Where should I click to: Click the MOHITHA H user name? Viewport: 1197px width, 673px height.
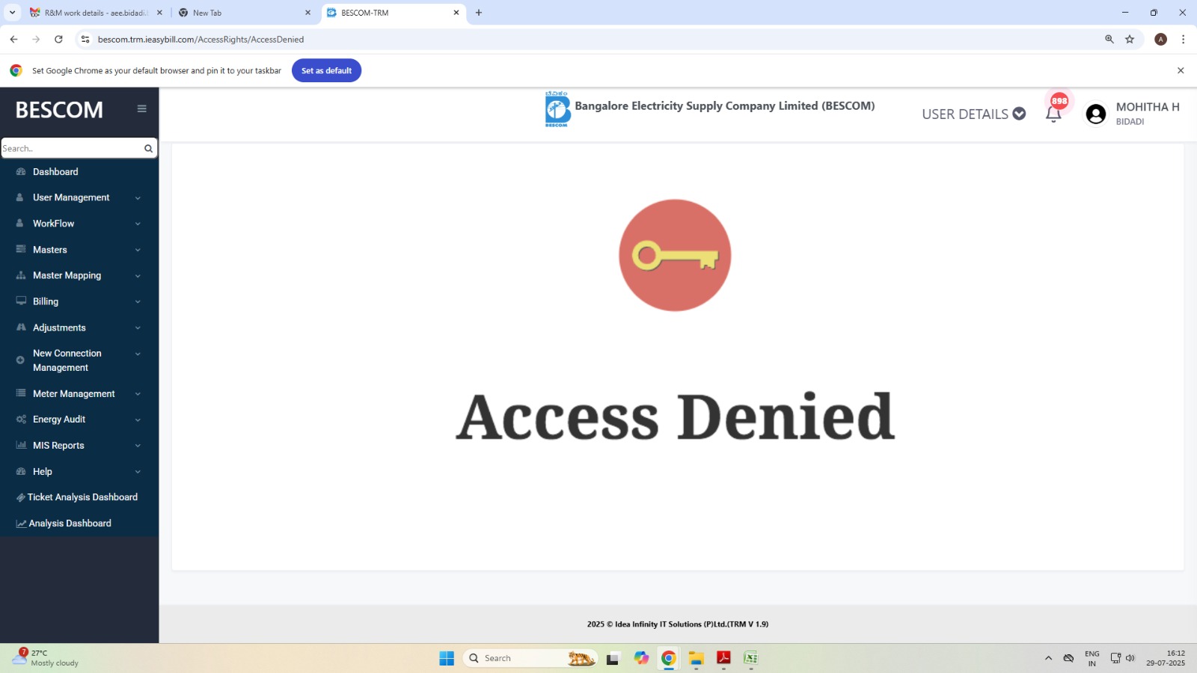(x=1148, y=107)
